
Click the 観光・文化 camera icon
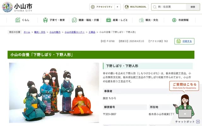141,20
